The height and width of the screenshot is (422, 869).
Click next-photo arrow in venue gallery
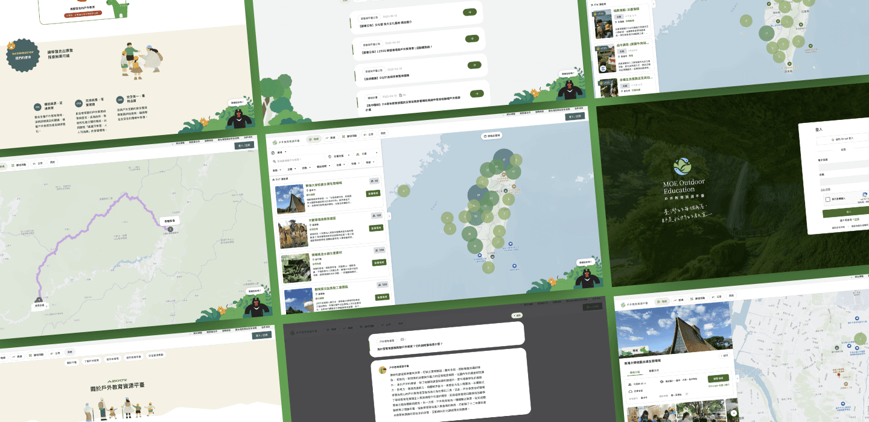click(x=734, y=413)
